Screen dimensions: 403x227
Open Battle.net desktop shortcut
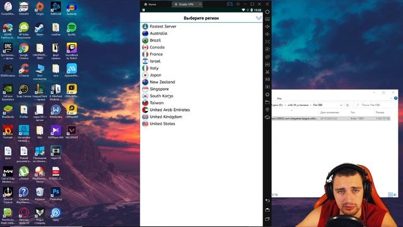[x=56, y=8]
